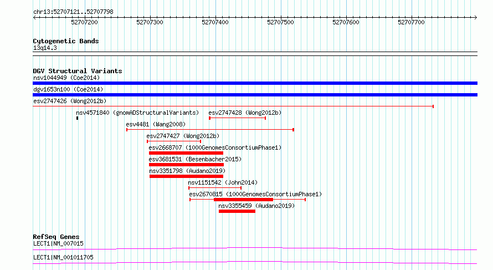Screen dimensions: 493x270
Task: Select the LECT1|NM_001011705 gene label
Action: tap(63, 257)
